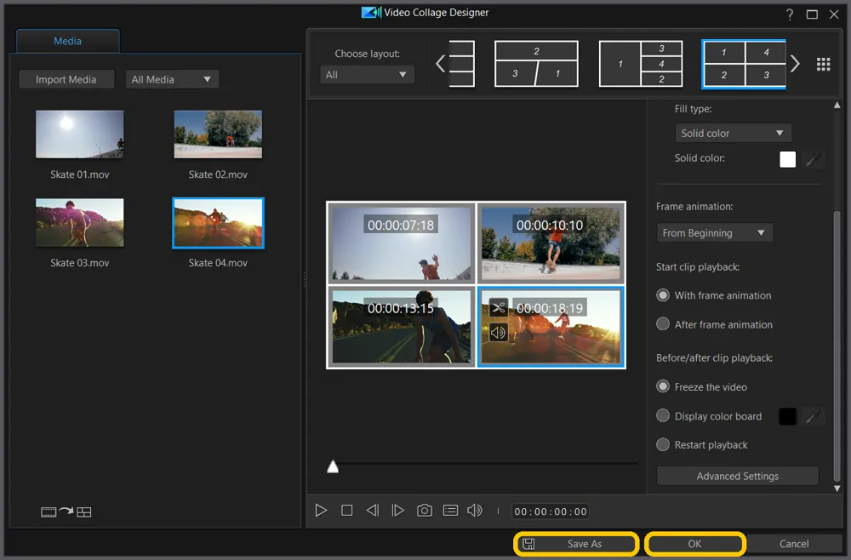Click collage clip with 00:00:13:15 duration
This screenshot has height=560, width=851.
pyautogui.click(x=401, y=327)
